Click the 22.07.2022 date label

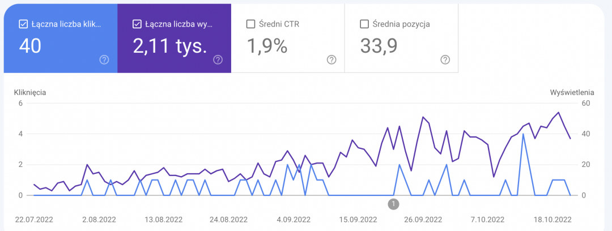tap(36, 220)
